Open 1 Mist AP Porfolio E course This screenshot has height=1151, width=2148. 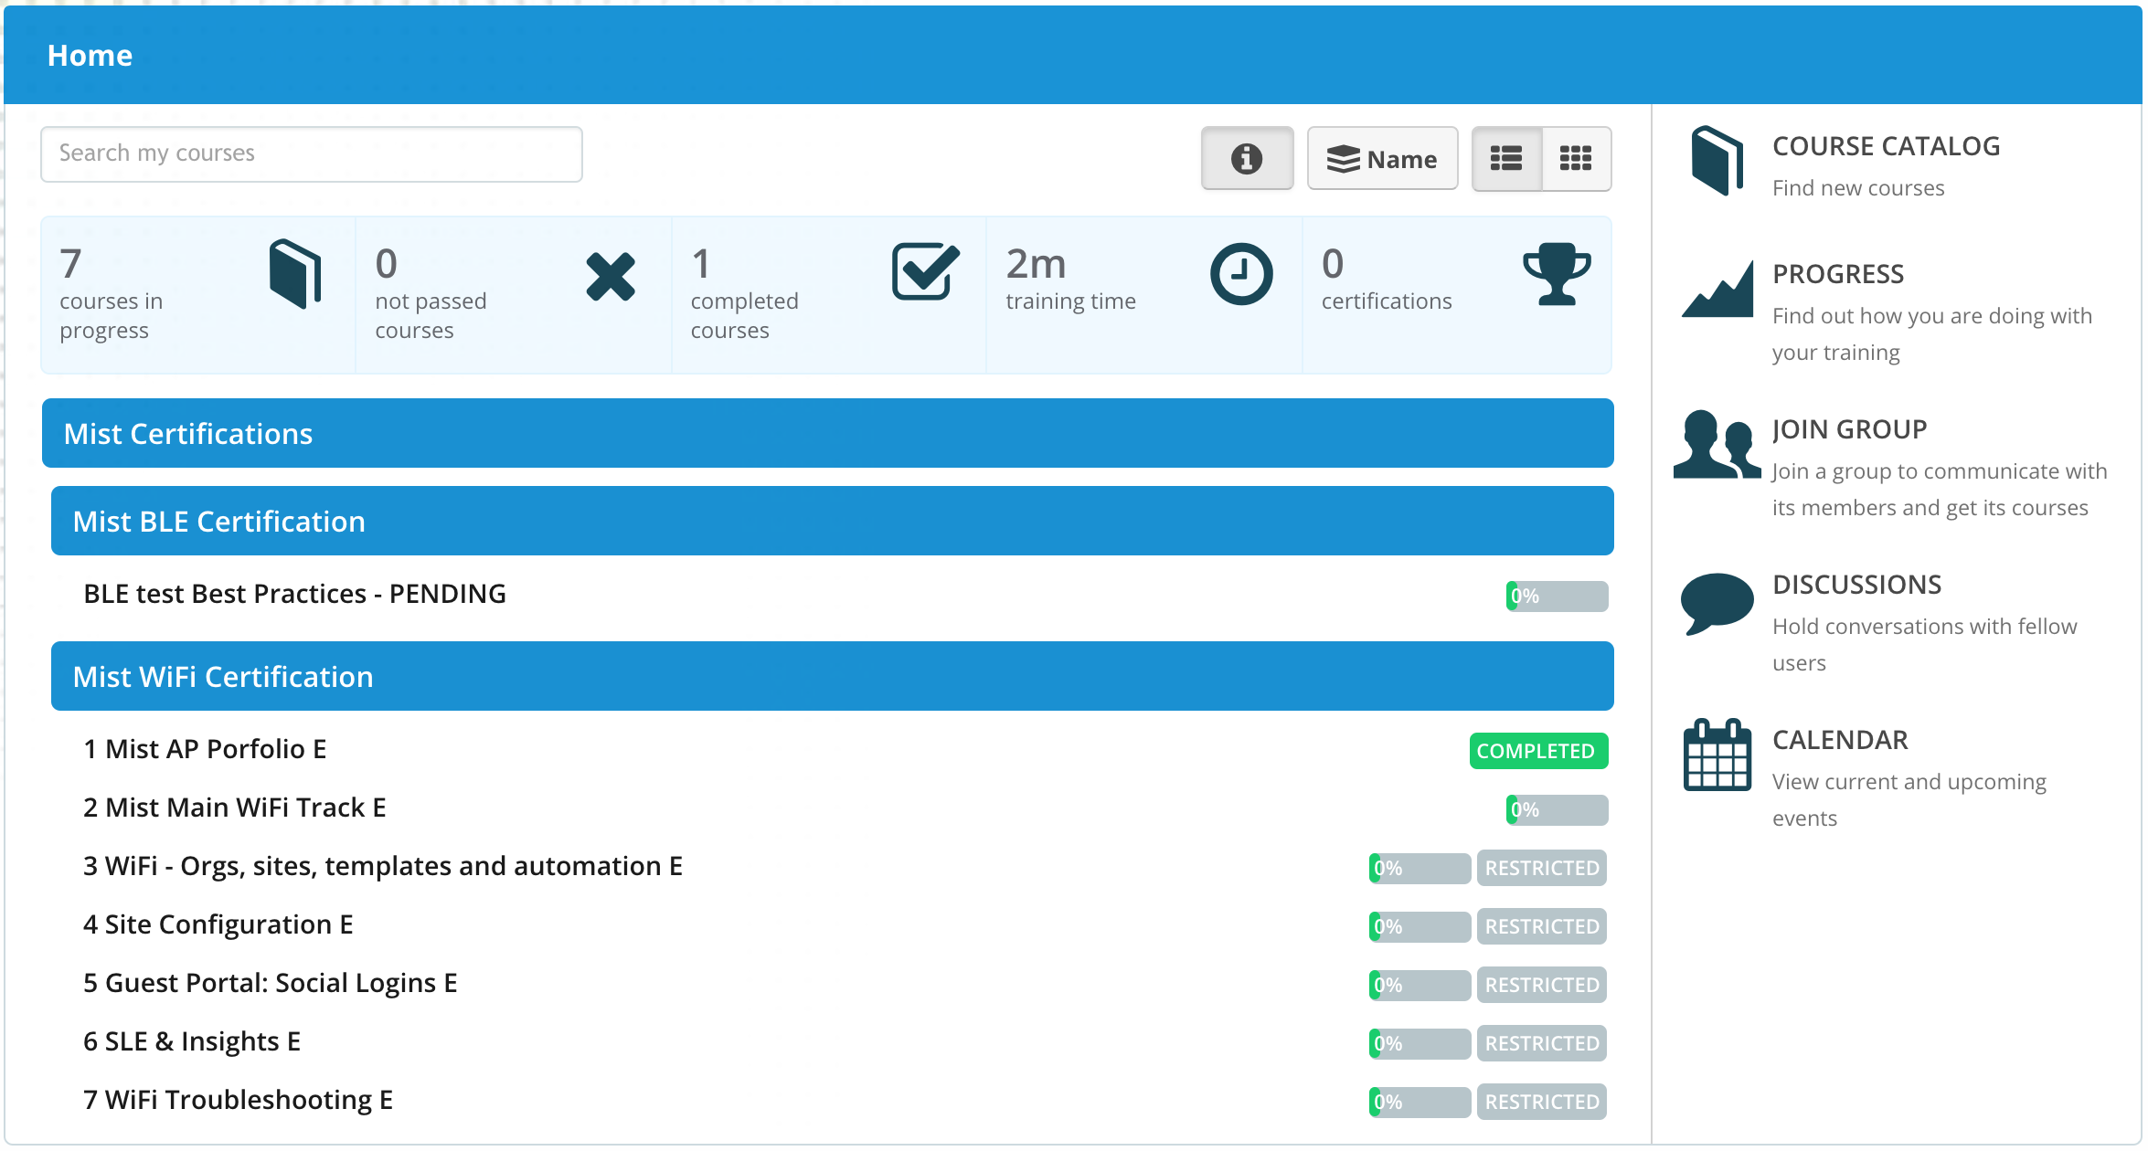205,749
